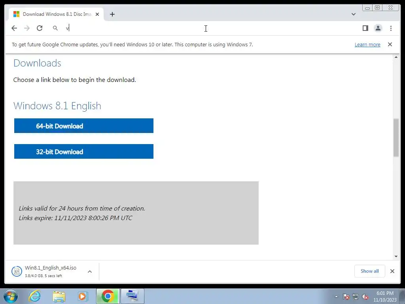405x304 pixels.
Task: Open the taskbar clock showing 6:01 PM
Action: click(x=385, y=296)
